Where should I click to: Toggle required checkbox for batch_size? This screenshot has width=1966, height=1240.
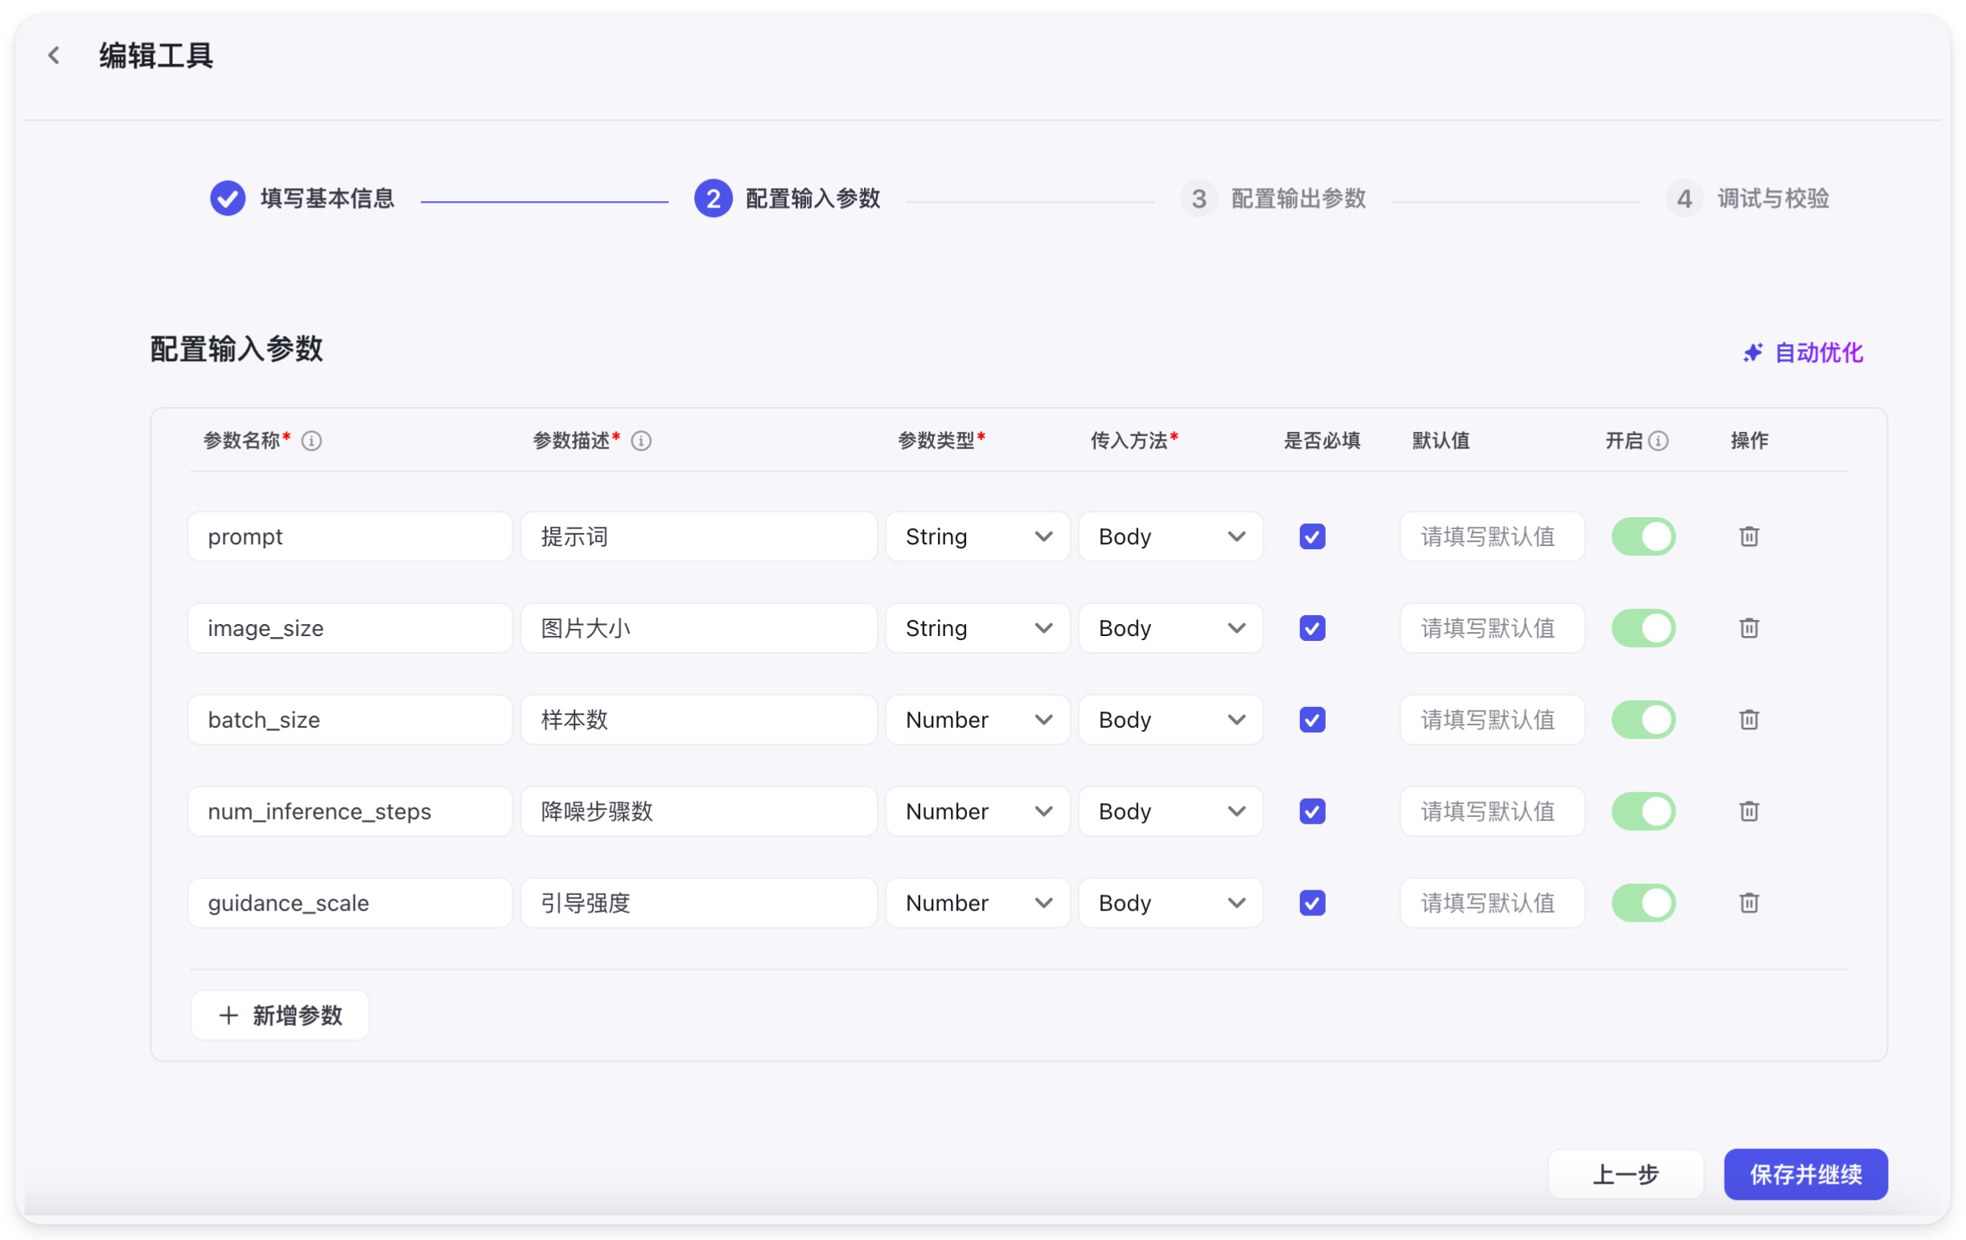pos(1311,719)
